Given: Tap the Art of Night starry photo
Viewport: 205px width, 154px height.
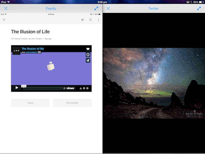Looking at the screenshot, I should [154, 83].
